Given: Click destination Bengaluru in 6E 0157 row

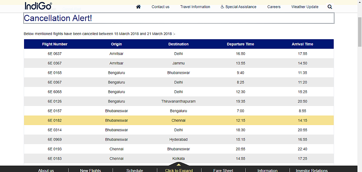Looking at the screenshot, I should (x=179, y=111).
